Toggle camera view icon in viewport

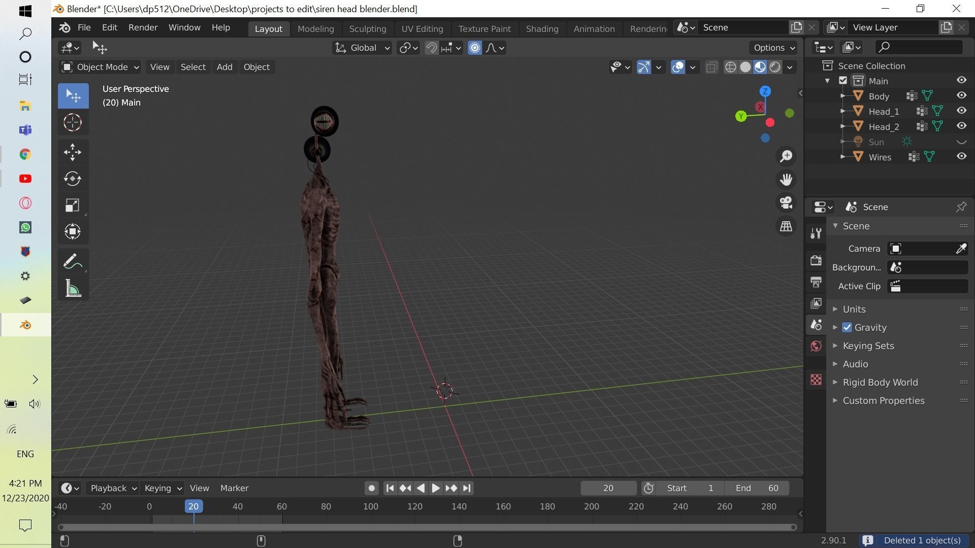[786, 203]
